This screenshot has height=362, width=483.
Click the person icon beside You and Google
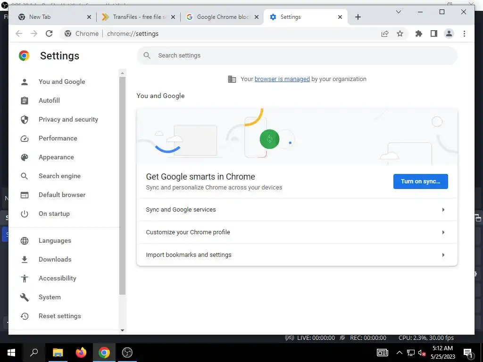coord(25,82)
